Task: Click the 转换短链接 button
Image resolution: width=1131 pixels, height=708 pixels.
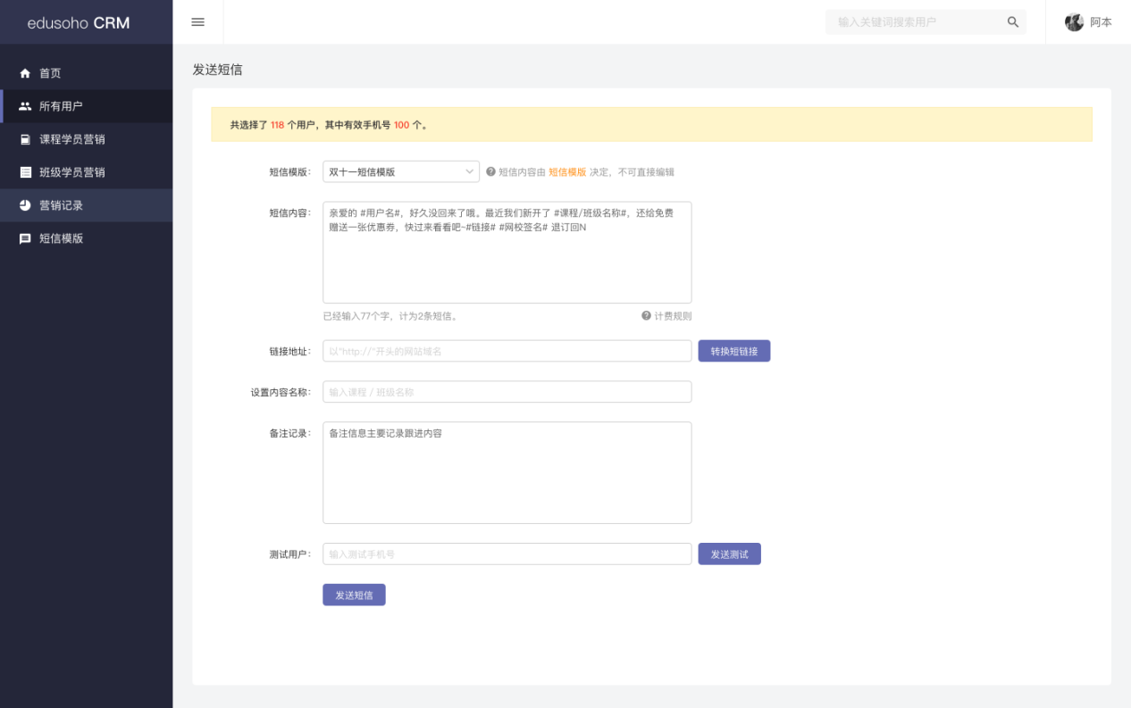Action: click(733, 350)
